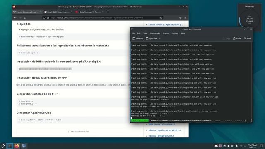265x149 pixels.
Task: Open the volume tray icon
Action: pyautogui.click(x=229, y=146)
